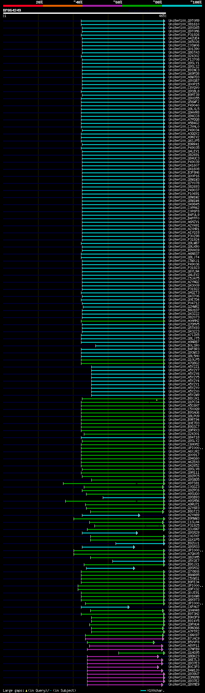The width and height of the screenshot is (205, 693).
Task: Select the label UniRef100_Q9M111
Action: (x=184, y=472)
